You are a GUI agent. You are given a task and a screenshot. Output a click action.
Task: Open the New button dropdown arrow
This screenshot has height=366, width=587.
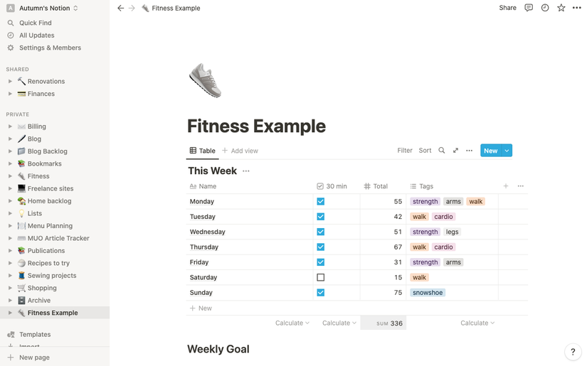pos(507,151)
